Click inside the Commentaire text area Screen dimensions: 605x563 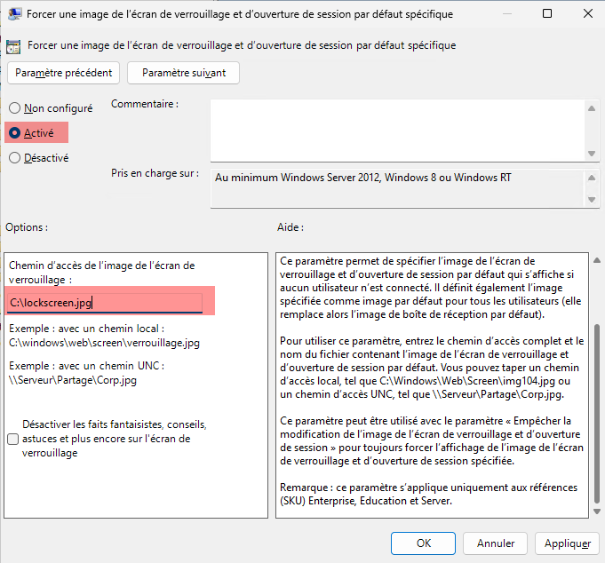coord(396,129)
